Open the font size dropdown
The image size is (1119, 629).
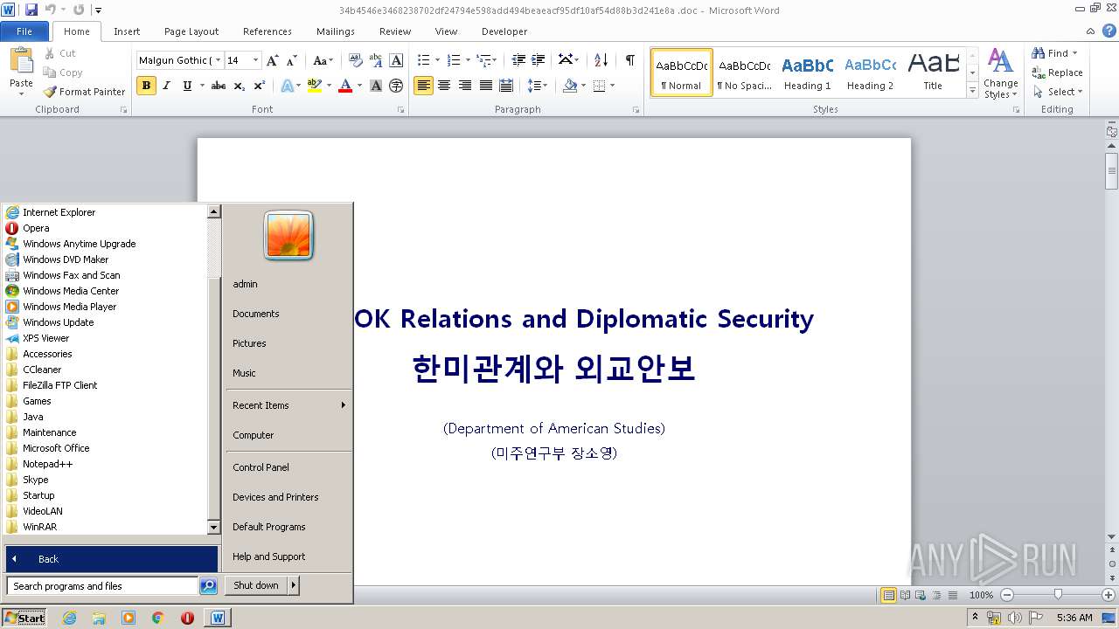point(255,60)
